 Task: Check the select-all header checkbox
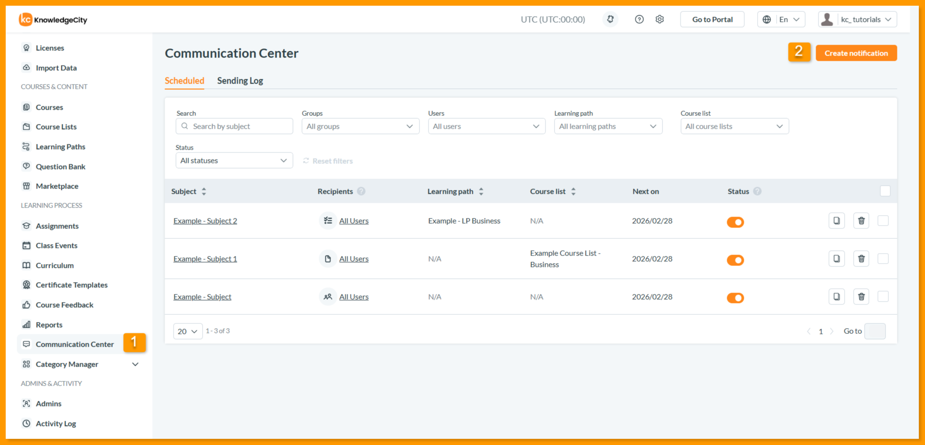885,191
